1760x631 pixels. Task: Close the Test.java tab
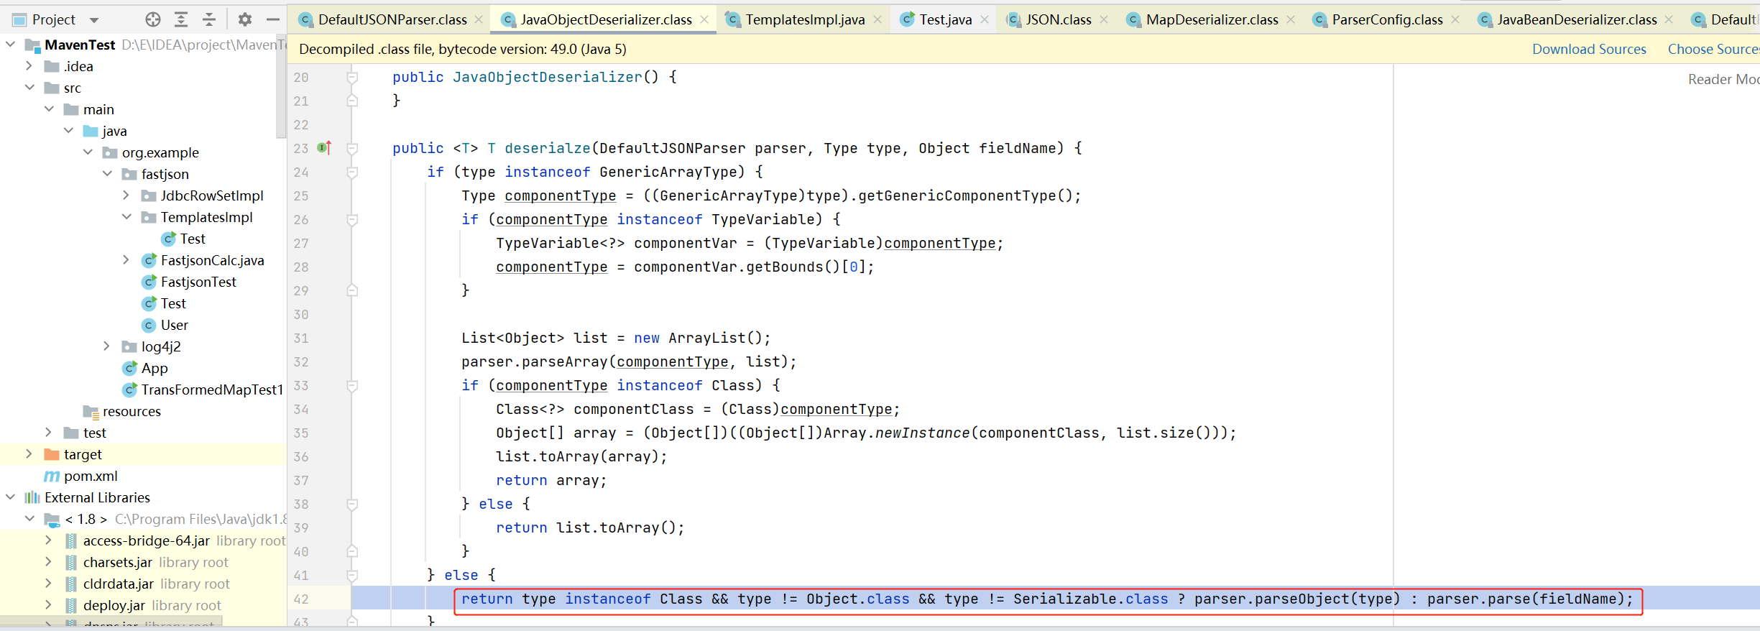click(985, 19)
